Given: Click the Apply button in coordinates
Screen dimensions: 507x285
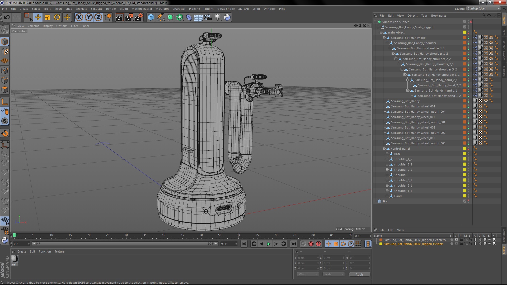Looking at the screenshot, I should [x=359, y=274].
